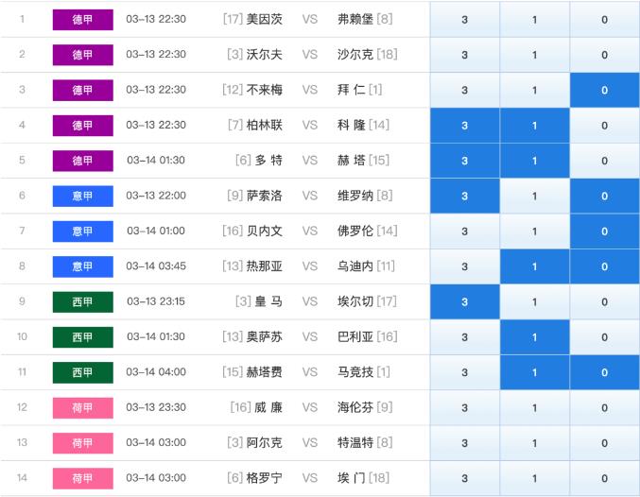Select option 1 for 美因茨 vs 弗赖堡
The height and width of the screenshot is (497, 640).
(x=535, y=19)
